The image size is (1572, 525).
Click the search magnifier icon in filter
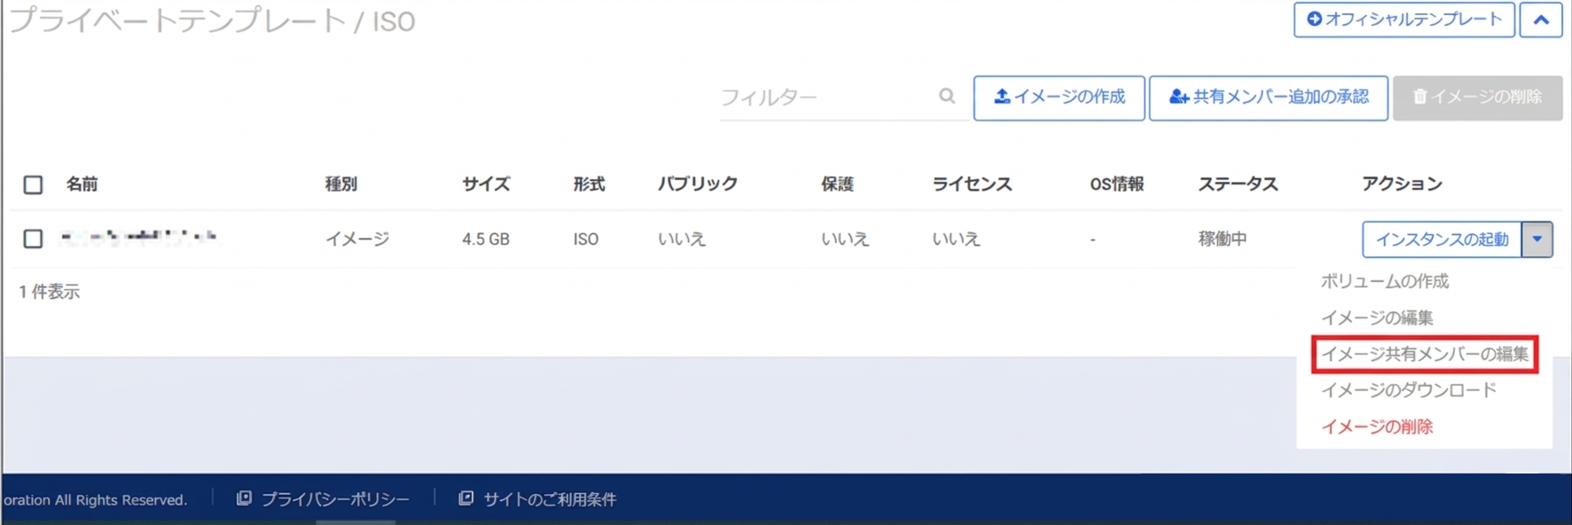pyautogui.click(x=947, y=96)
